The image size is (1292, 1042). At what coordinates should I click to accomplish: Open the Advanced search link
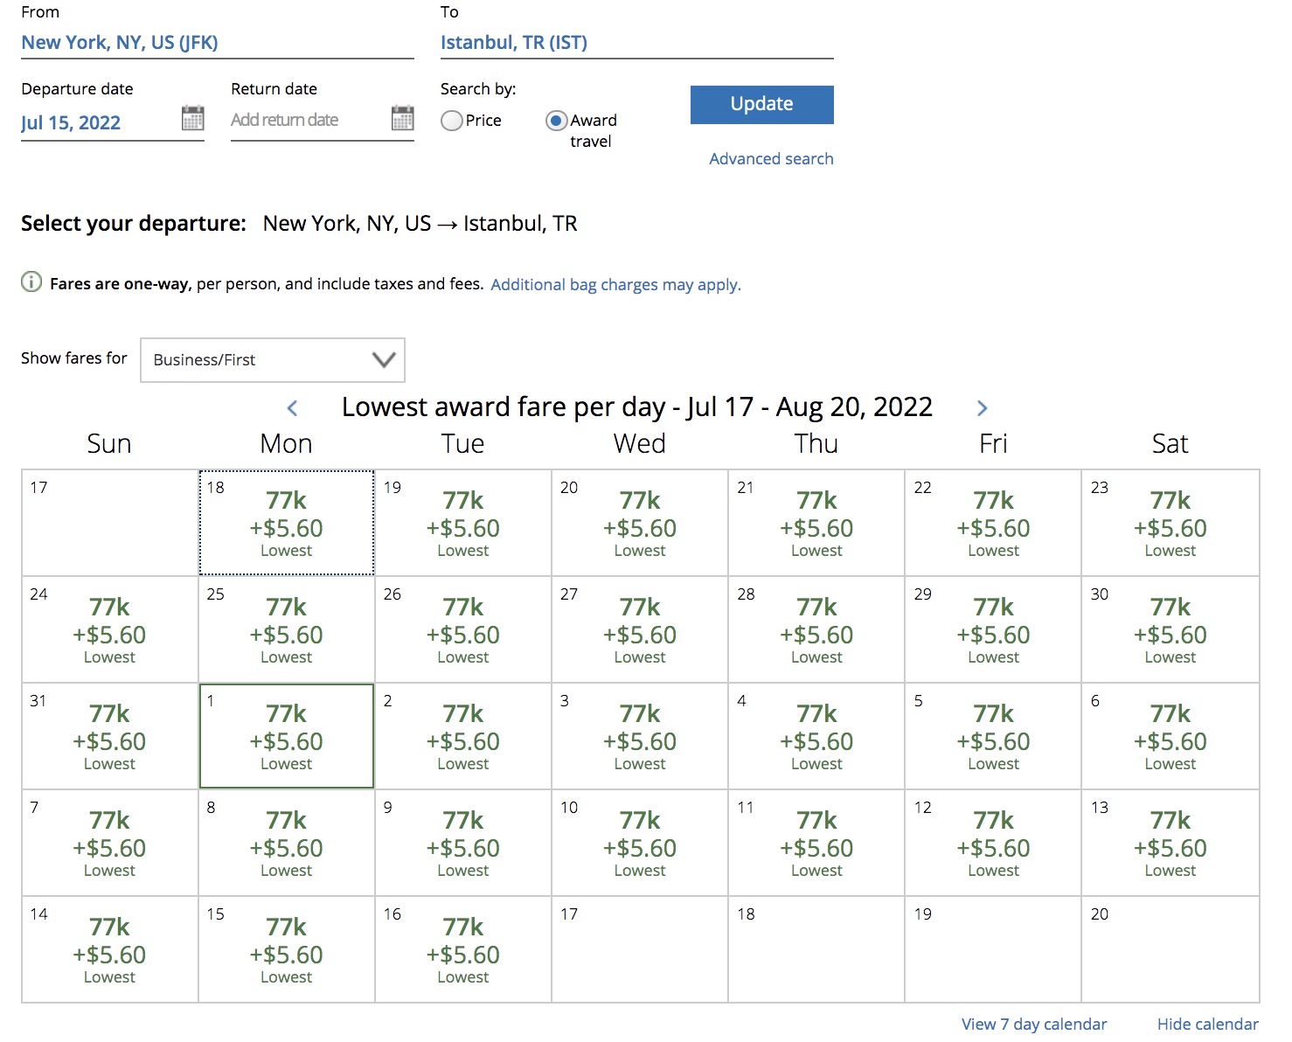click(771, 159)
